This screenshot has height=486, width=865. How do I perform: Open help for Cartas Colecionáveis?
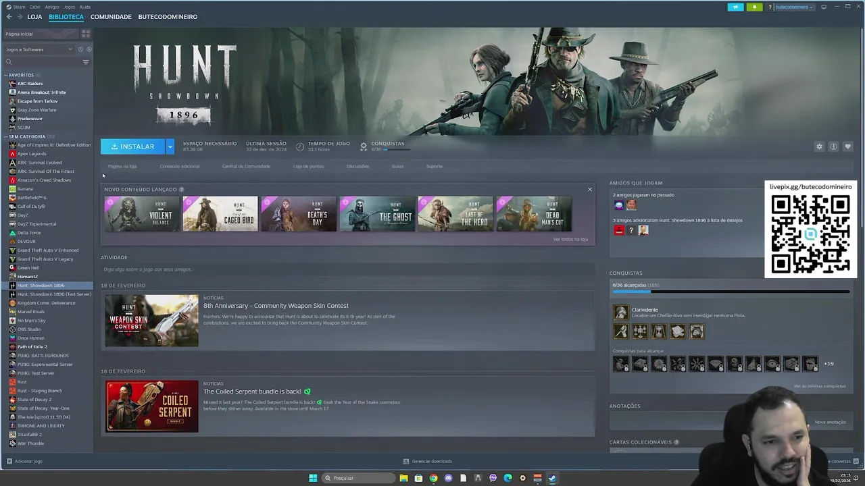[x=676, y=442]
